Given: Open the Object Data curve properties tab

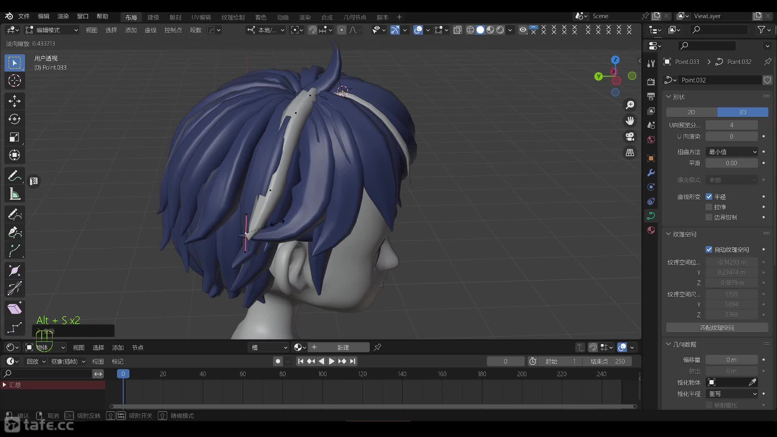Looking at the screenshot, I should click(x=651, y=216).
